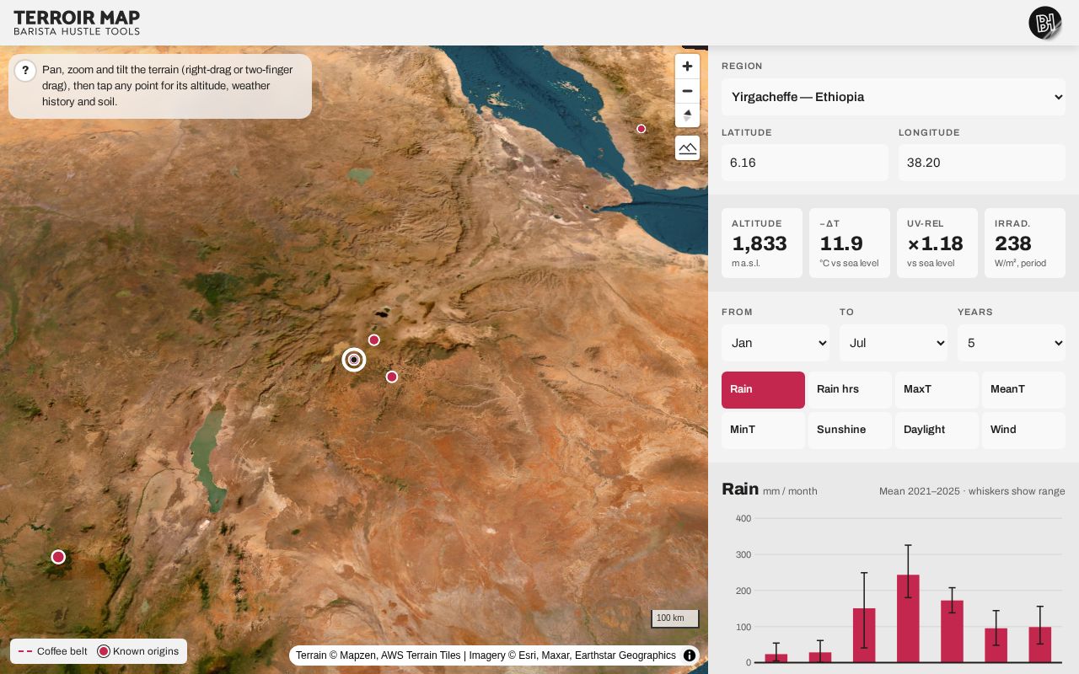The width and height of the screenshot is (1079, 674).
Task: Click the Irrad. 238 card
Action: click(1025, 243)
